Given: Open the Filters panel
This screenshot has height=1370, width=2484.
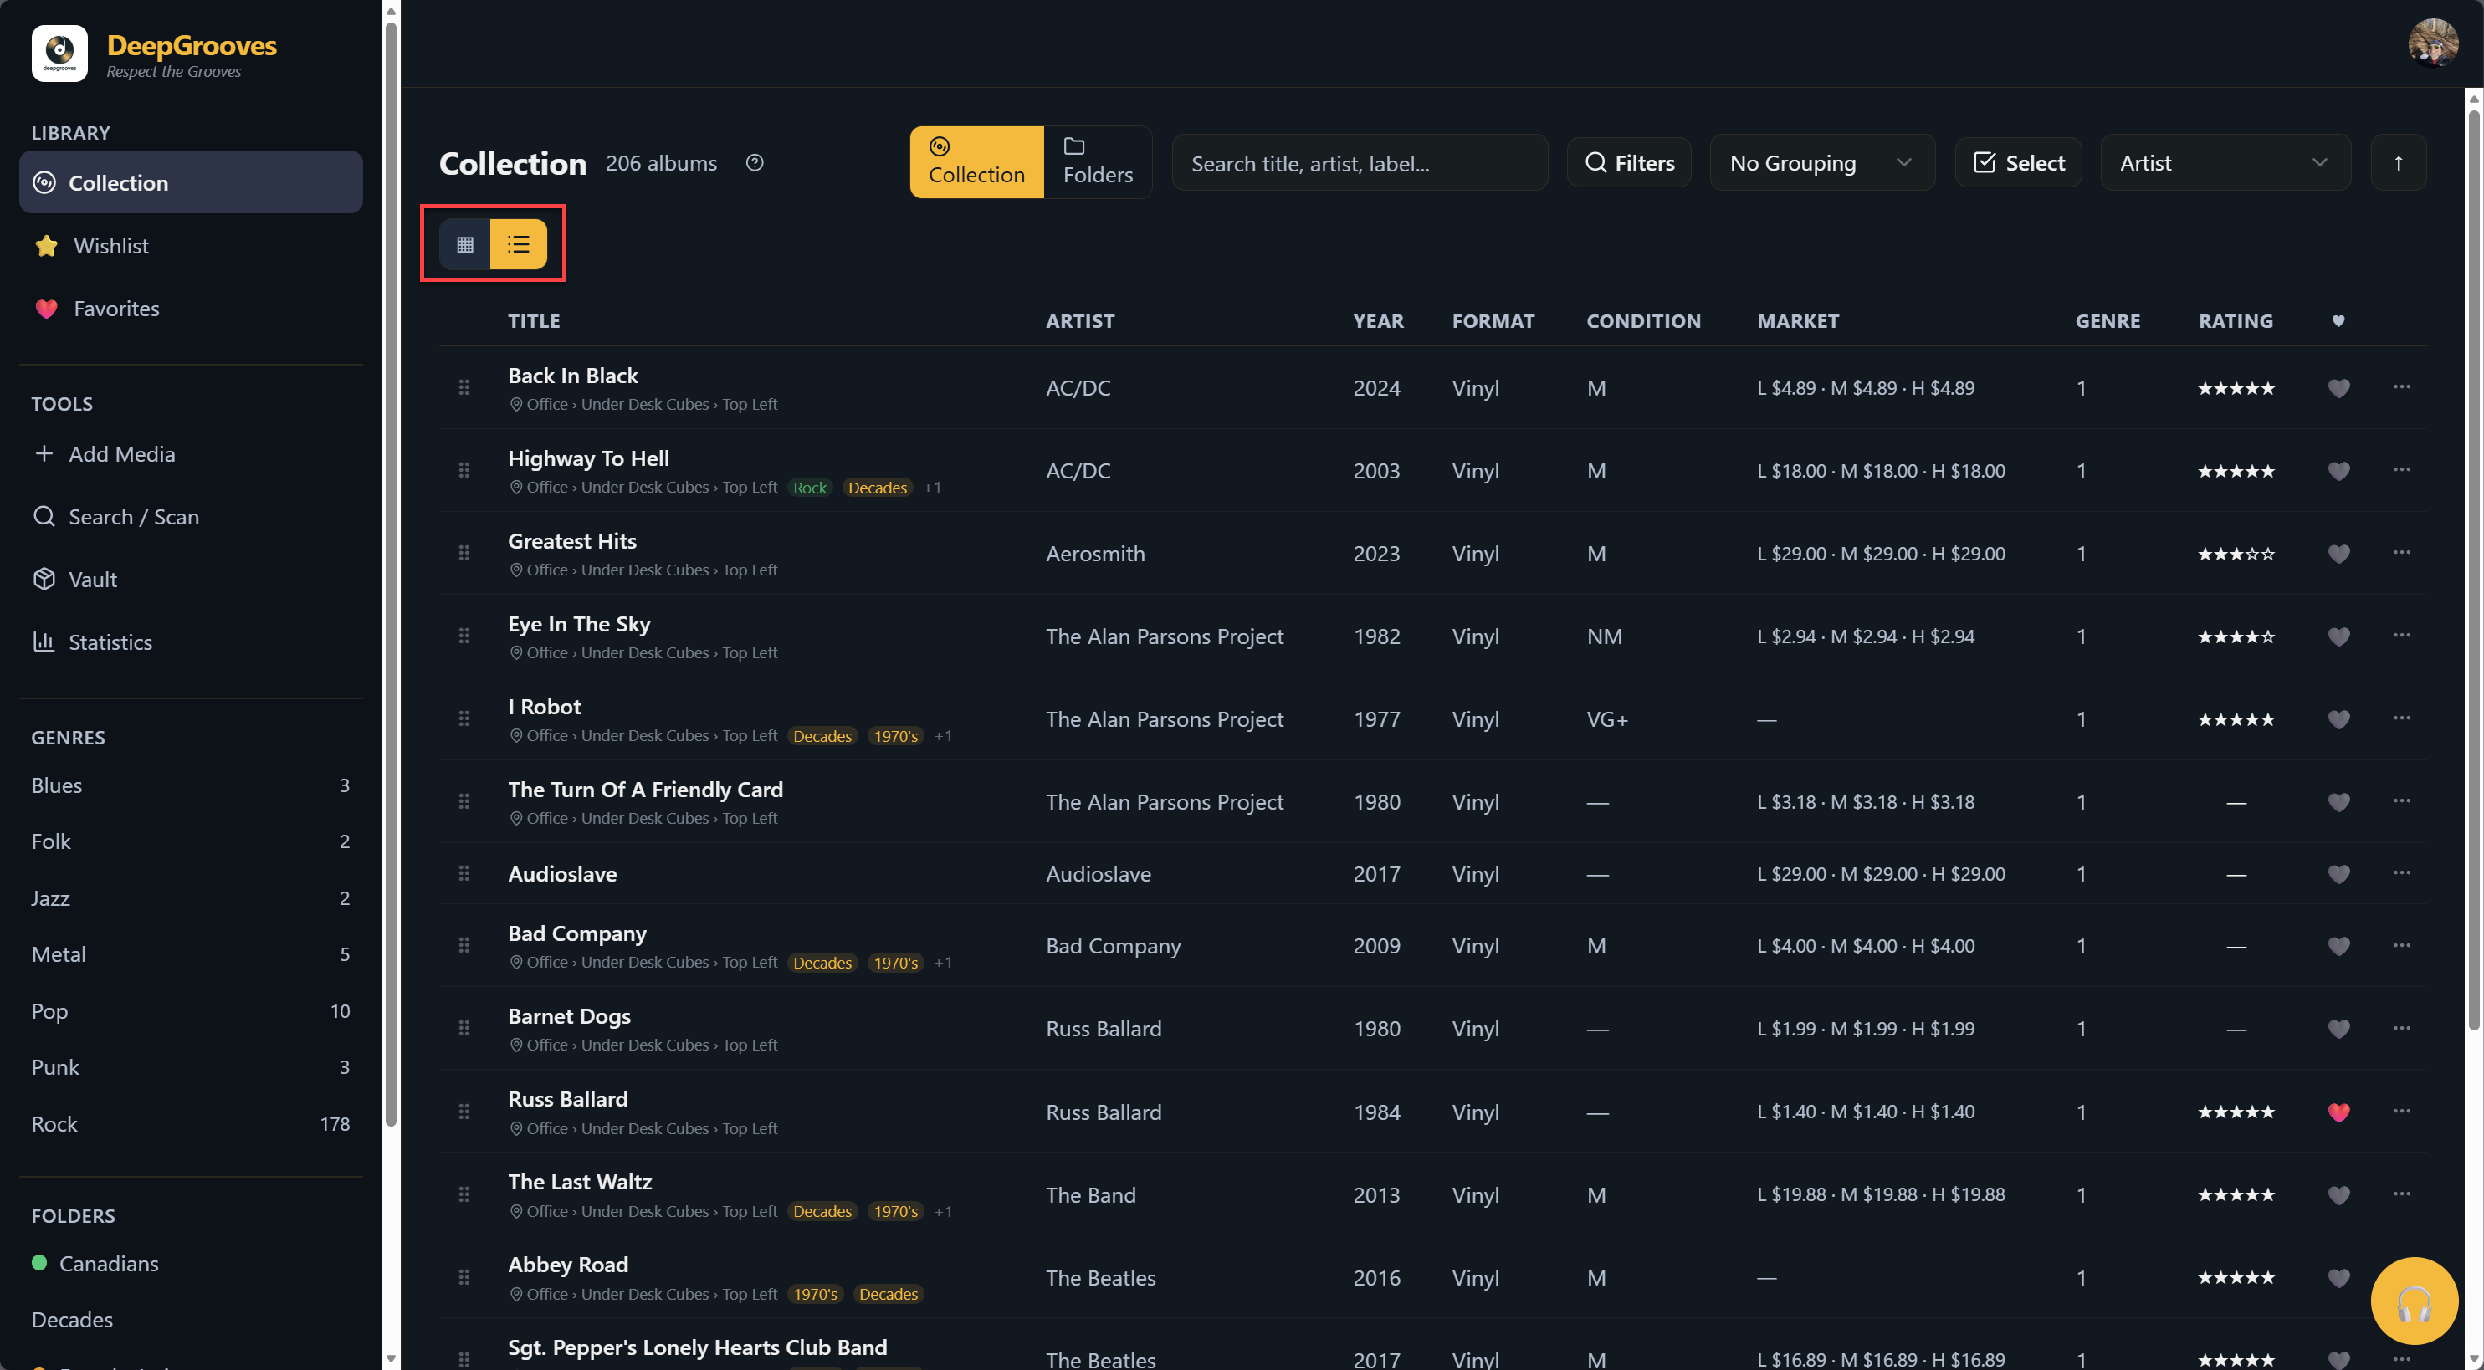Looking at the screenshot, I should pos(1629,163).
